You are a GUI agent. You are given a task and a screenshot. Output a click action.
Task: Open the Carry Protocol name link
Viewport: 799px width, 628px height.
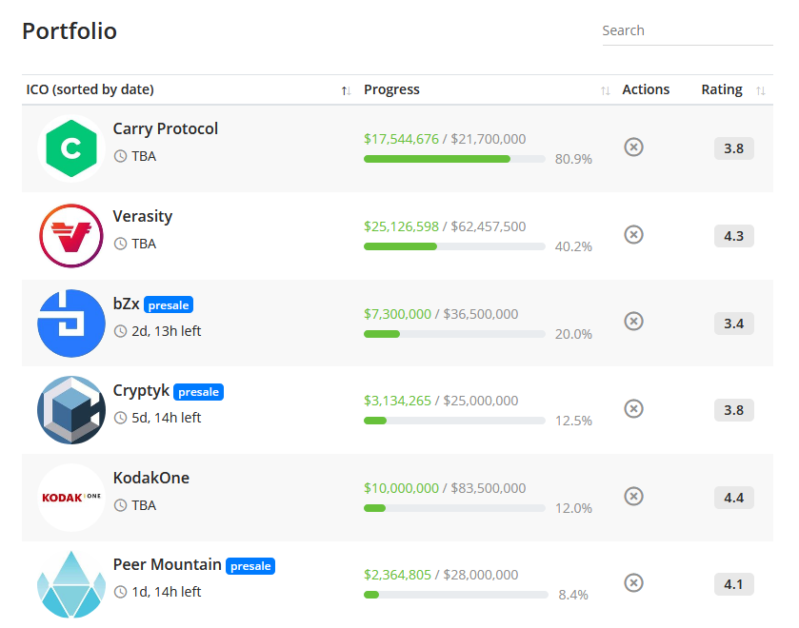point(166,128)
